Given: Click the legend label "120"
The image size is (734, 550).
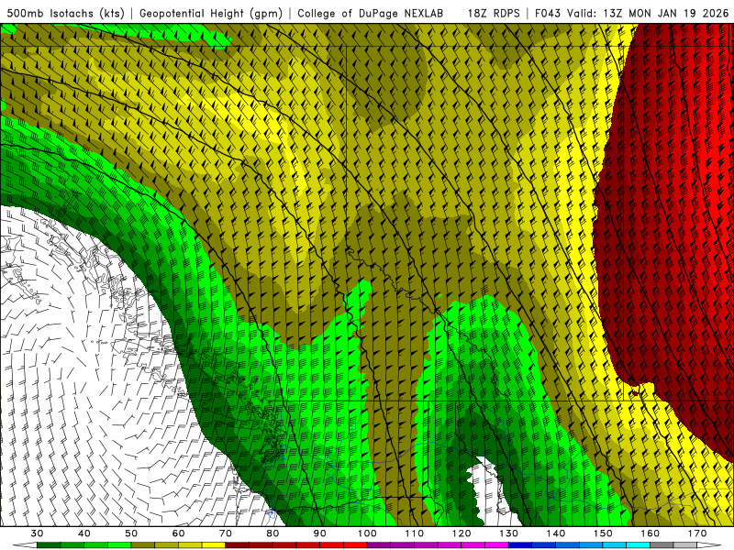Looking at the screenshot, I should tap(462, 533).
